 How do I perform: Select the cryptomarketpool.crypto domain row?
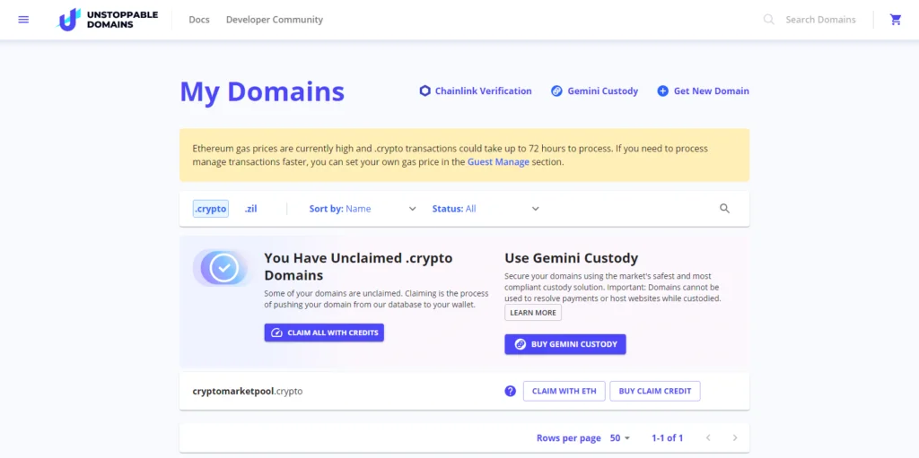464,391
